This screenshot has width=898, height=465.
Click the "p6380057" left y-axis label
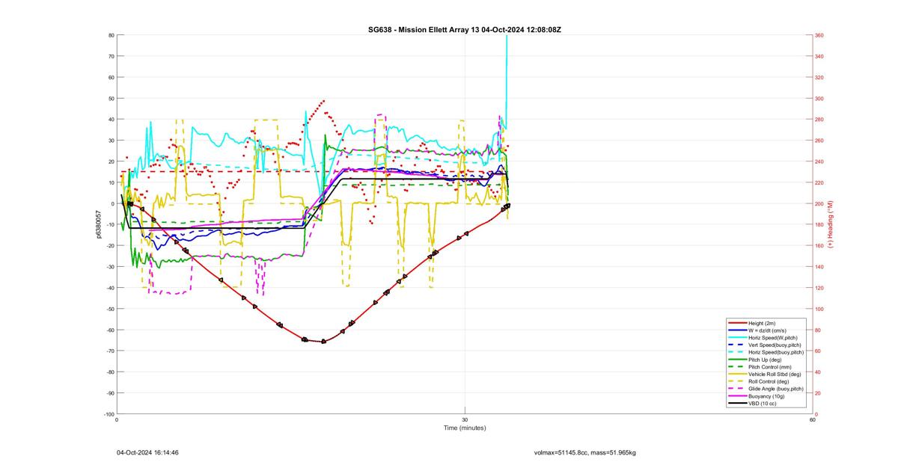(x=98, y=224)
